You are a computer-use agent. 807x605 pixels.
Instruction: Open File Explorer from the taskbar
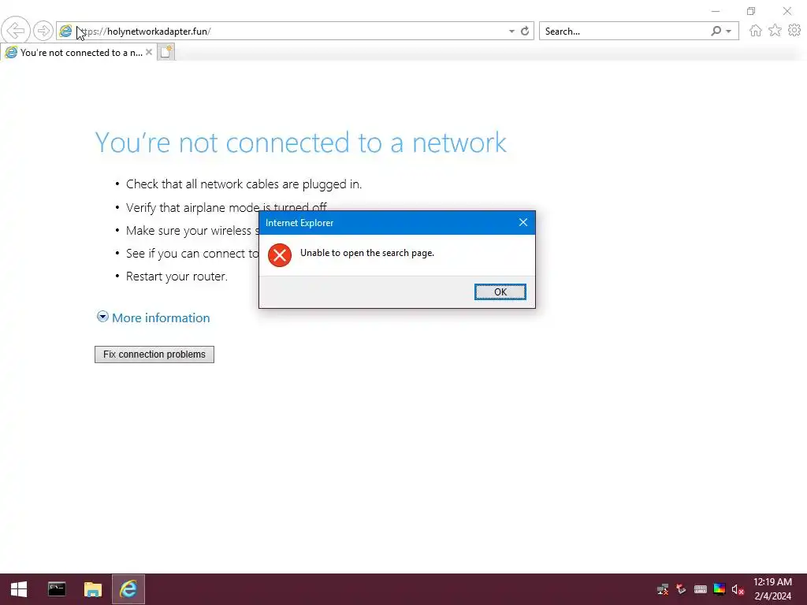click(93, 589)
